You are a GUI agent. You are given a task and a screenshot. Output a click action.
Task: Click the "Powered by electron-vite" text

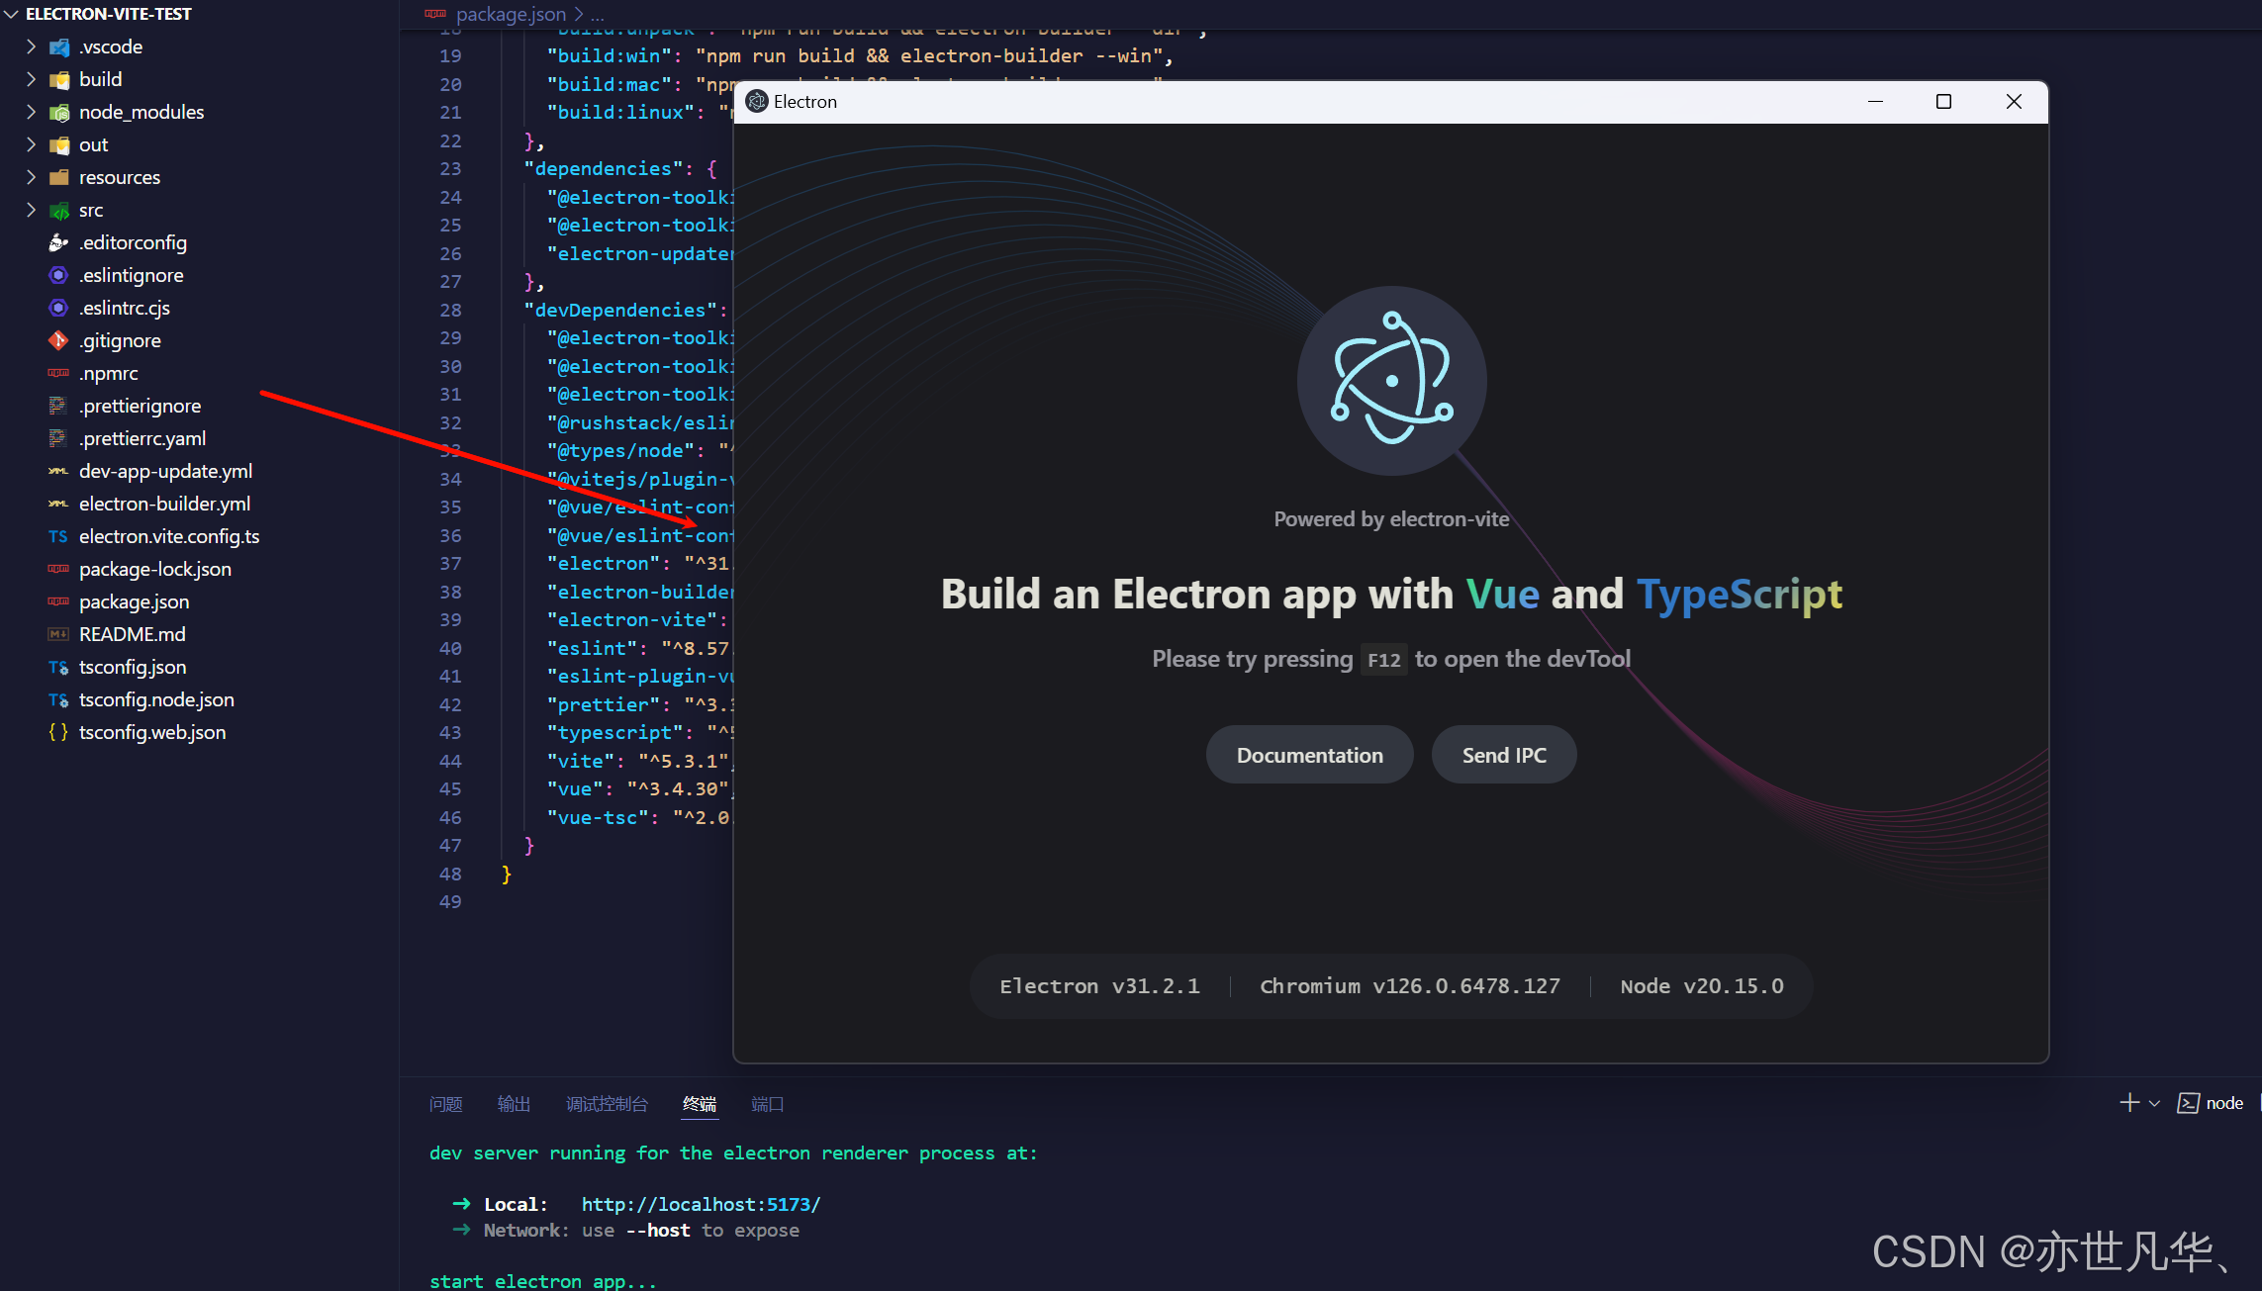(1391, 519)
